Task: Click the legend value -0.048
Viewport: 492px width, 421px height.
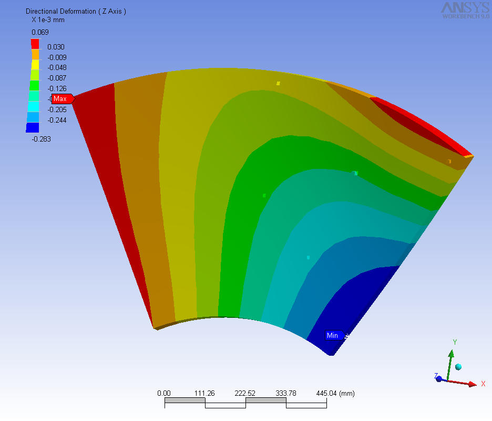Action: 57,67
